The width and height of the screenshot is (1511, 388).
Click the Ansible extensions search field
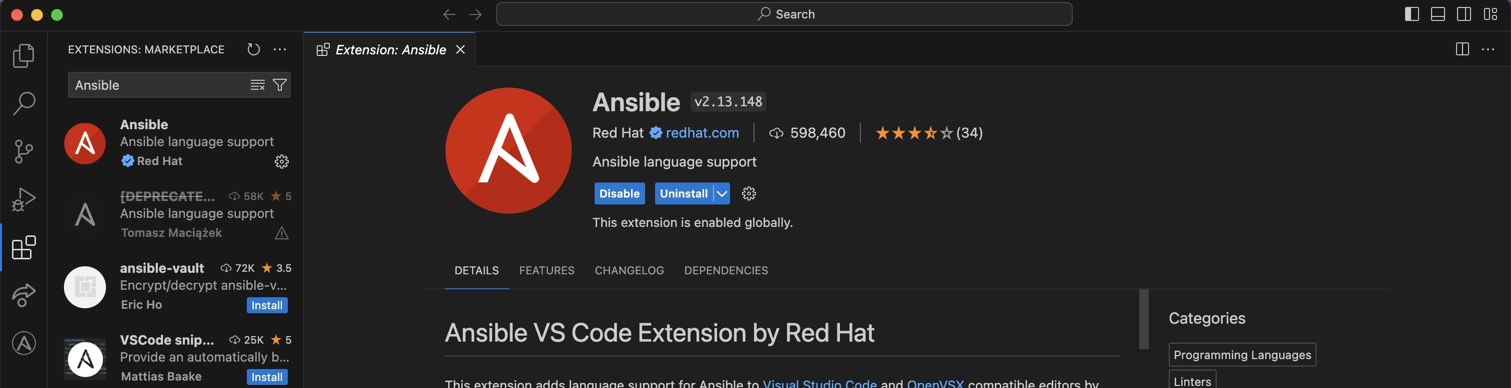point(158,85)
